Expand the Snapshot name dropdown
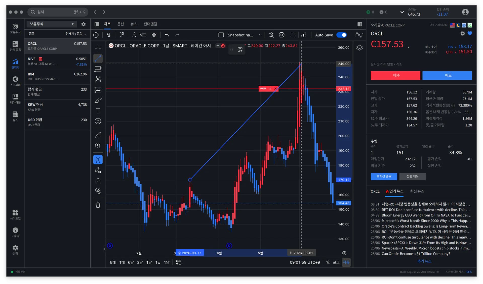The image size is (483, 284). click(x=260, y=35)
